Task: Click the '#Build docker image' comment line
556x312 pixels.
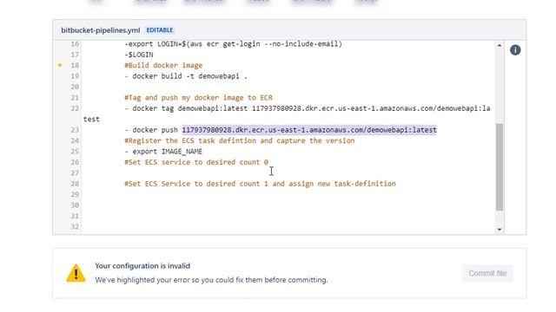Action: tap(163, 66)
